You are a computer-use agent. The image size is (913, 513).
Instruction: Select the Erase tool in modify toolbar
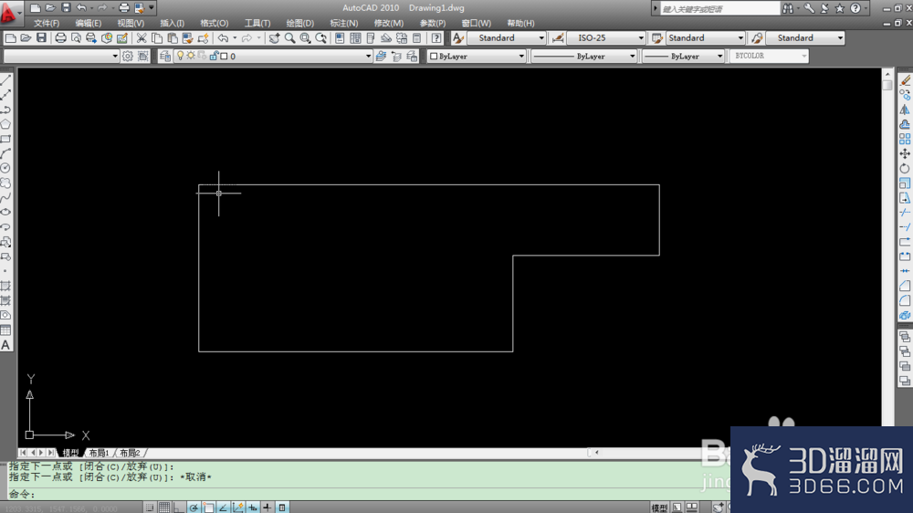[904, 80]
